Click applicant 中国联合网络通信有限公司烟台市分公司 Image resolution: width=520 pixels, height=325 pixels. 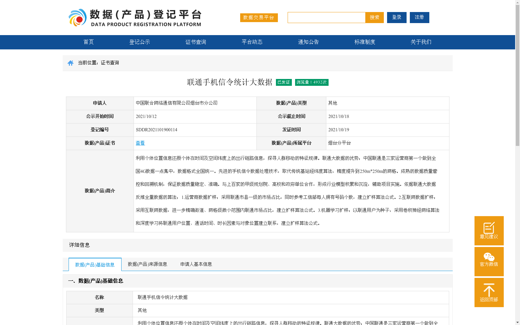176,103
